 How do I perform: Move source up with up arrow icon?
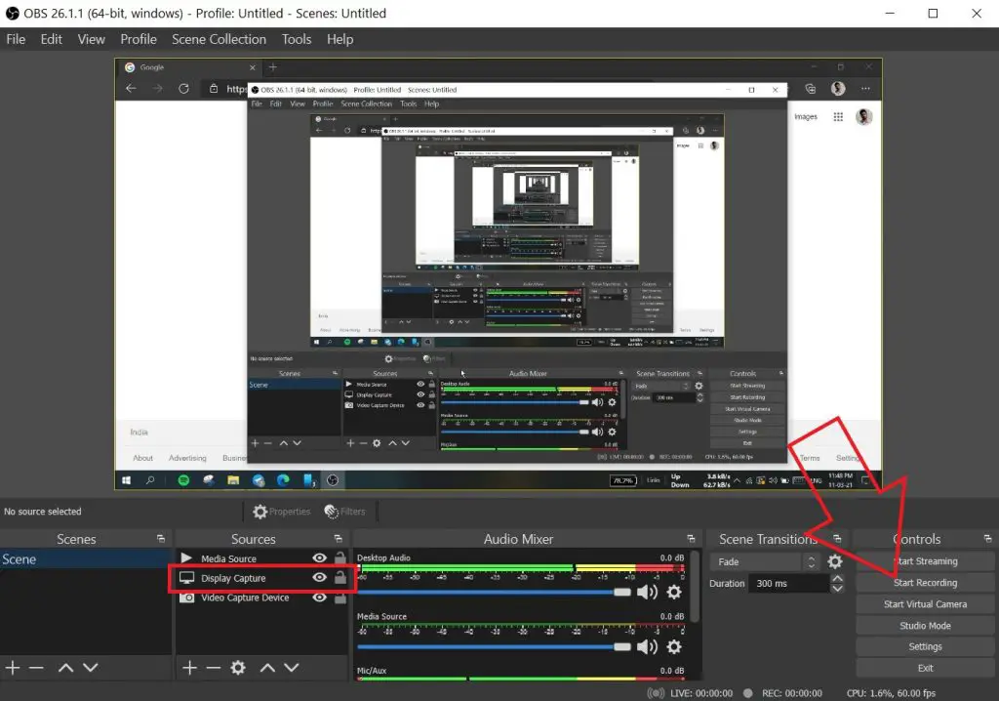[264, 667]
